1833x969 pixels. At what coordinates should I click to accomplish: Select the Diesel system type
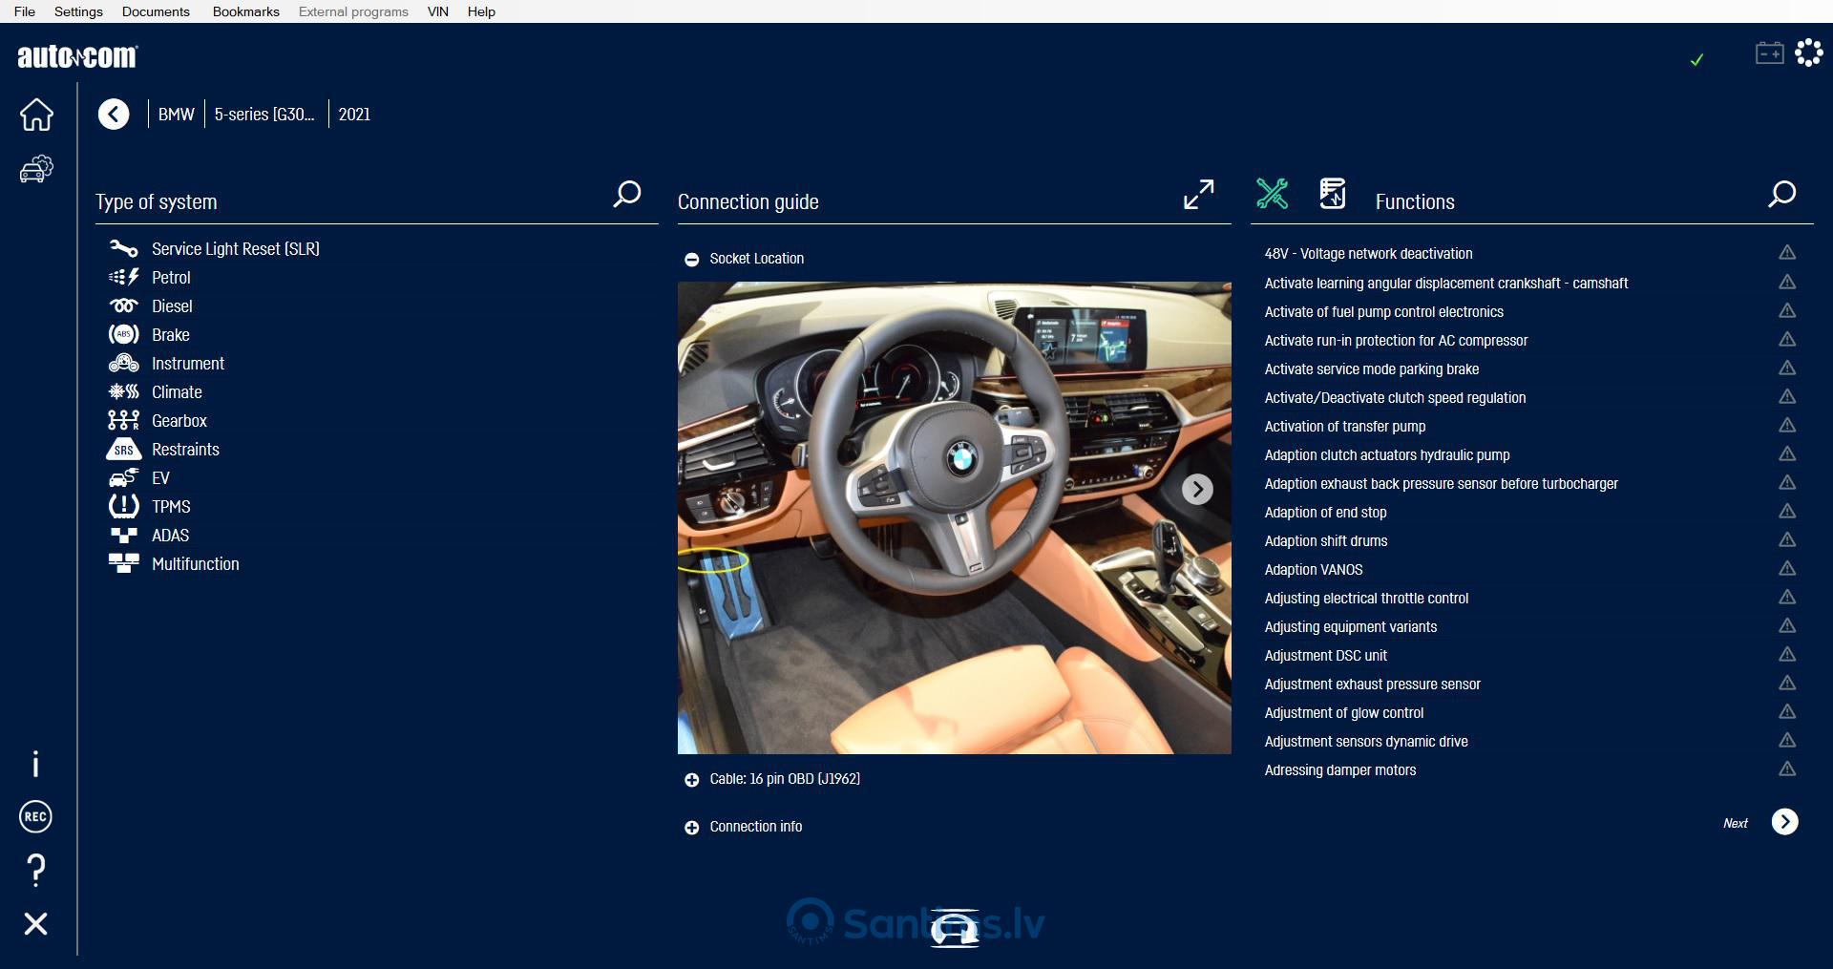[172, 306]
